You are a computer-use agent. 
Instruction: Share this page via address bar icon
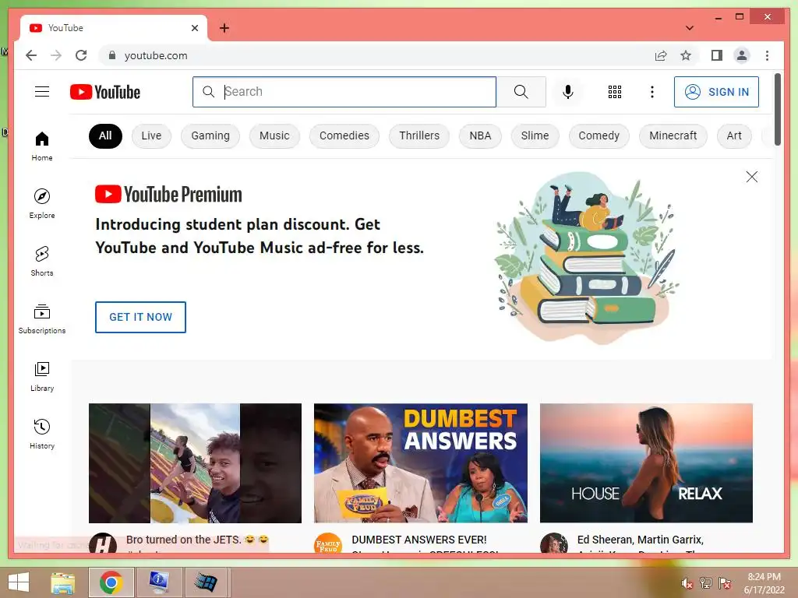click(x=661, y=55)
